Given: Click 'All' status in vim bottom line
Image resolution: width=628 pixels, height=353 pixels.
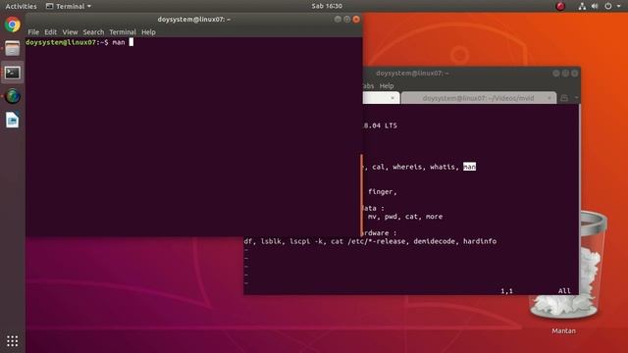Looking at the screenshot, I should coord(564,291).
